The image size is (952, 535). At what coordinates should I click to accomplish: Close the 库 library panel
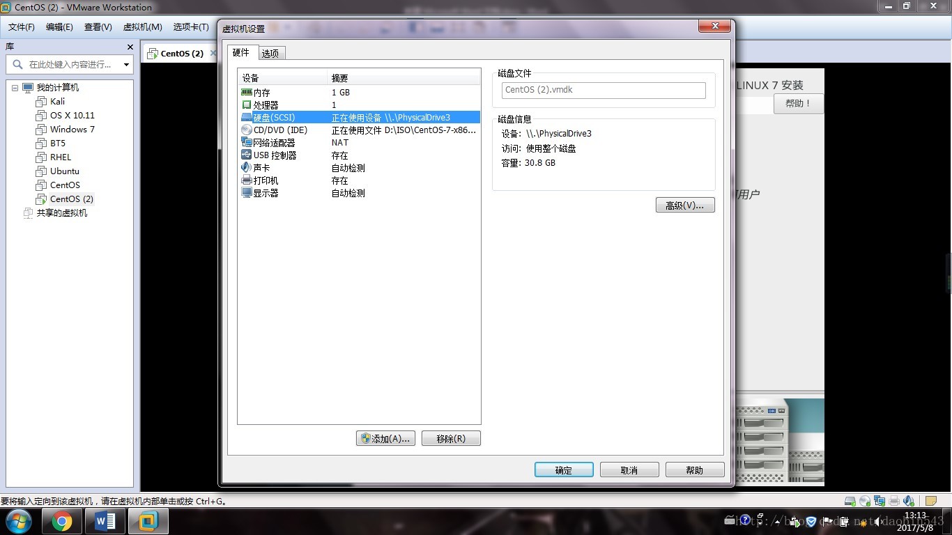point(130,47)
